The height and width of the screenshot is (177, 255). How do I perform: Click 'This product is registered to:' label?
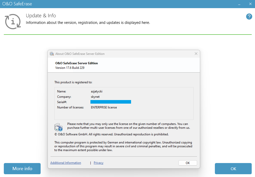pos(73,82)
